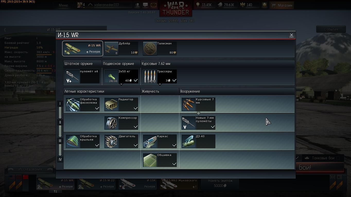Viewport: 351px width, 197px height.
Task: Open the Обработка фюзеляжа modification
Action: click(x=73, y=104)
